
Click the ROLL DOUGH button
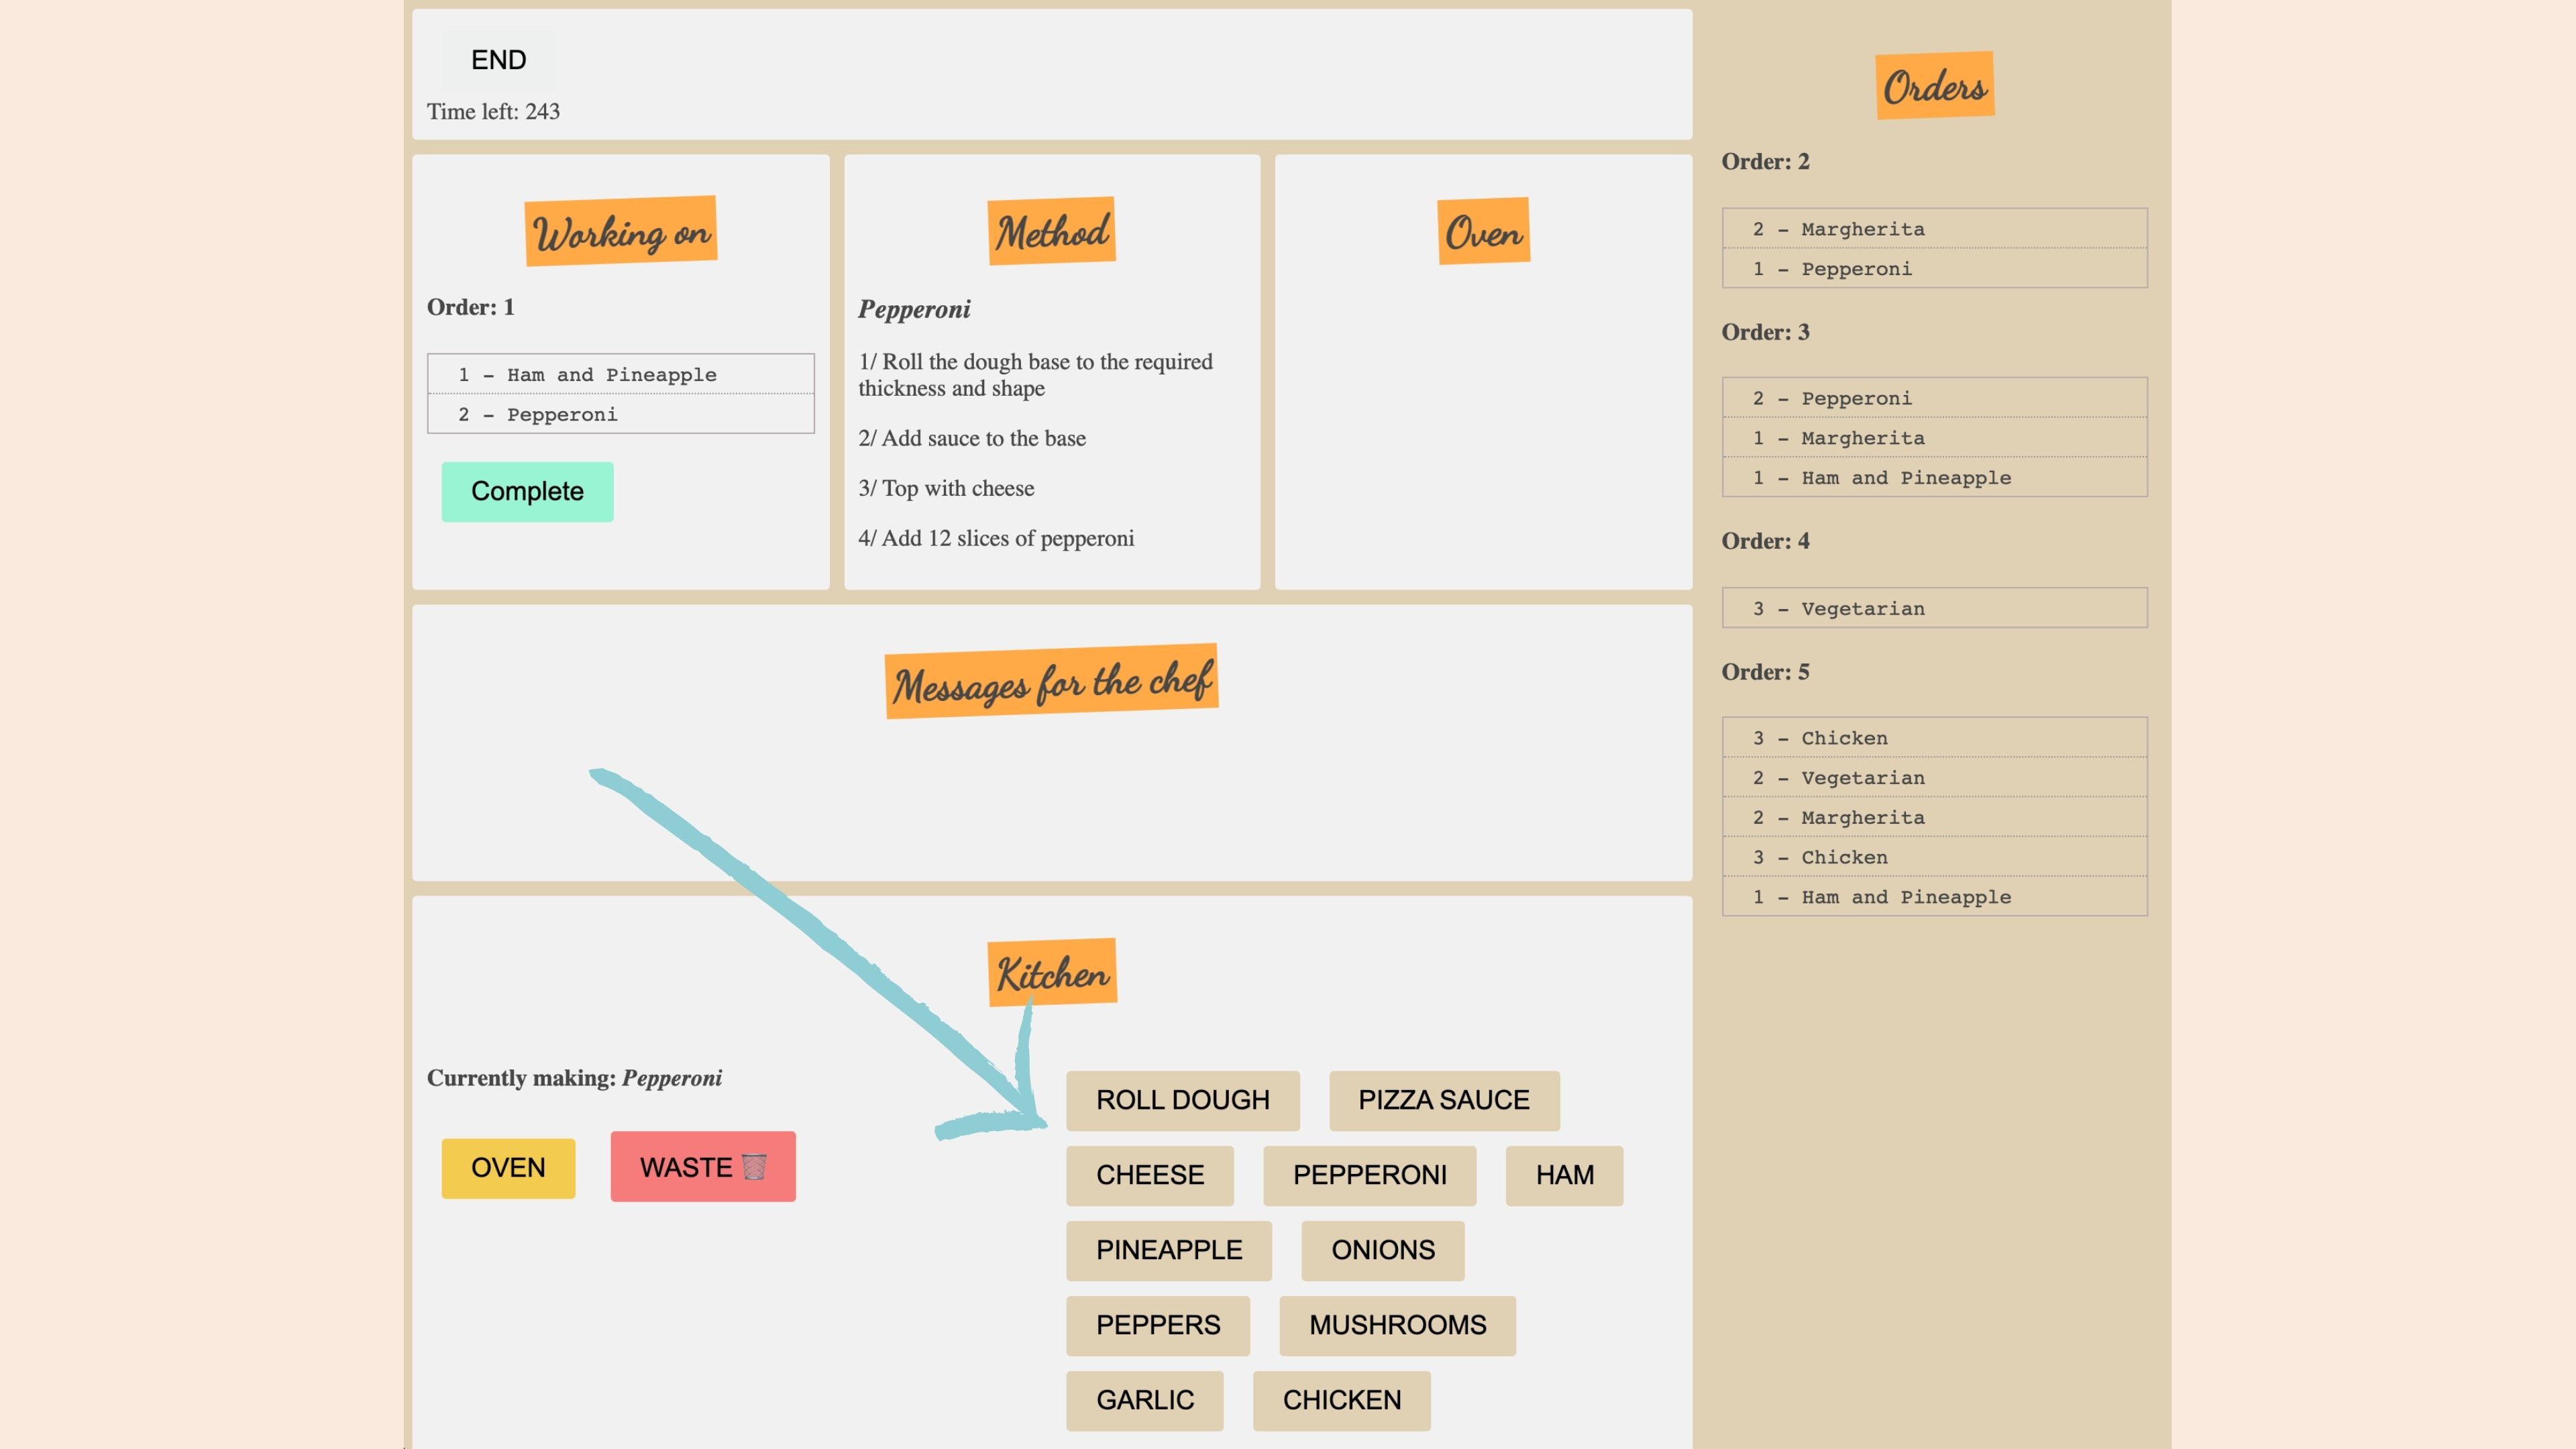[x=1182, y=1100]
